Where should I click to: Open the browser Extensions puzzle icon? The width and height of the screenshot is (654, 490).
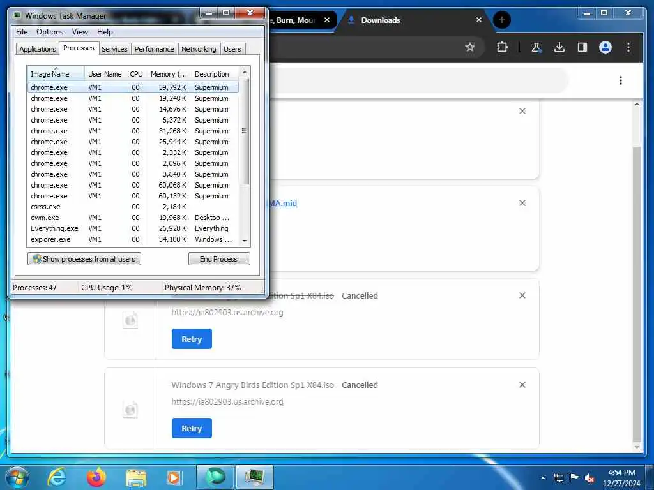pyautogui.click(x=502, y=47)
